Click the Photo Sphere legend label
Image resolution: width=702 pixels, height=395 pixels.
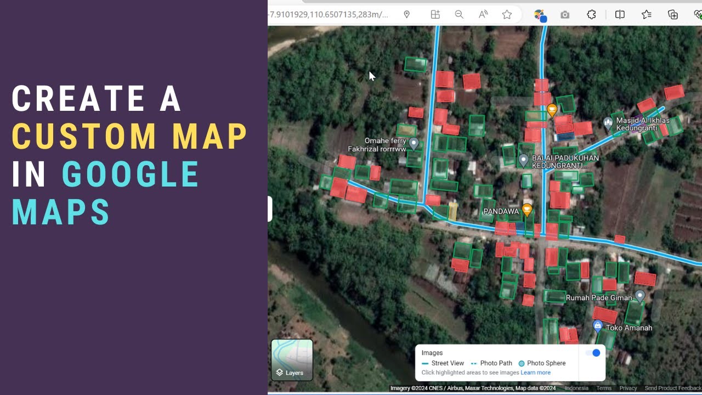tap(546, 363)
